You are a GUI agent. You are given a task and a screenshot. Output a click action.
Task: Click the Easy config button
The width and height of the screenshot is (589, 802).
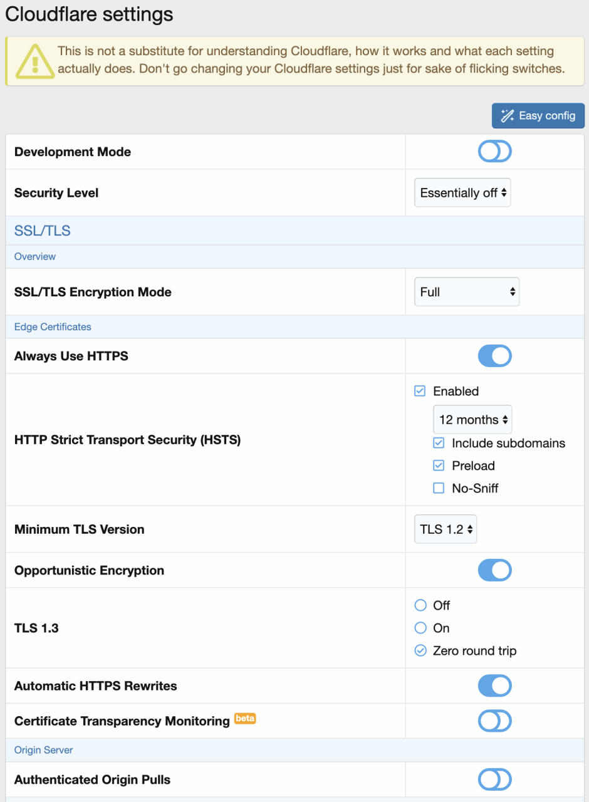[538, 116]
